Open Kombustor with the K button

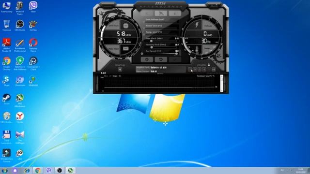pos(147,14)
